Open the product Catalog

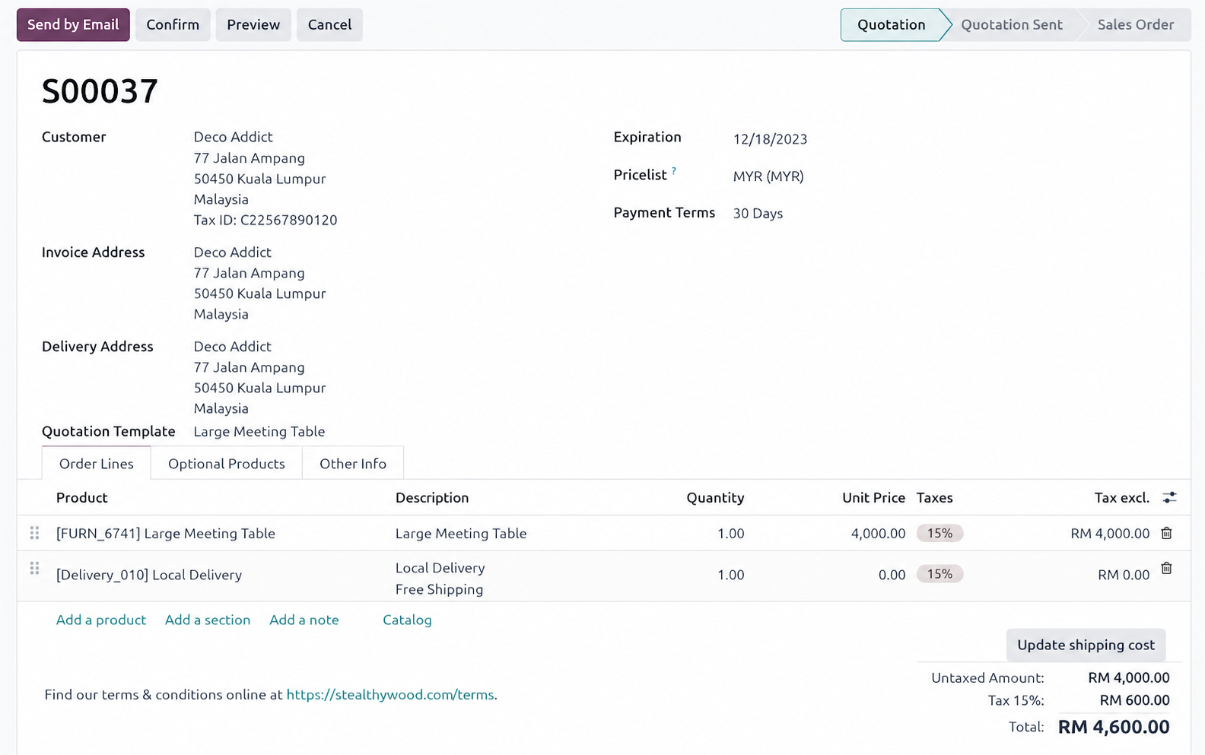(407, 620)
